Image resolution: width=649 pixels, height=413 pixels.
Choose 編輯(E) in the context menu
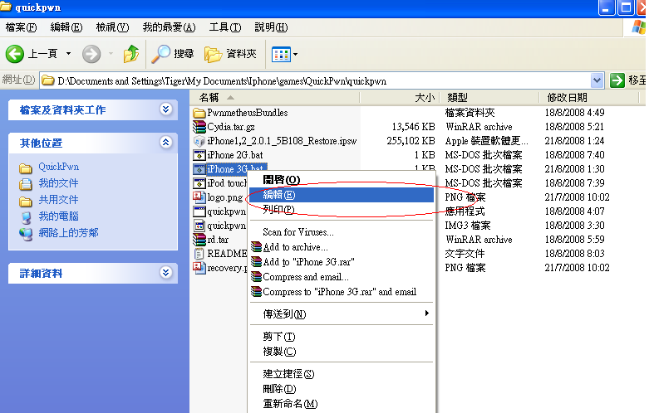pos(278,195)
